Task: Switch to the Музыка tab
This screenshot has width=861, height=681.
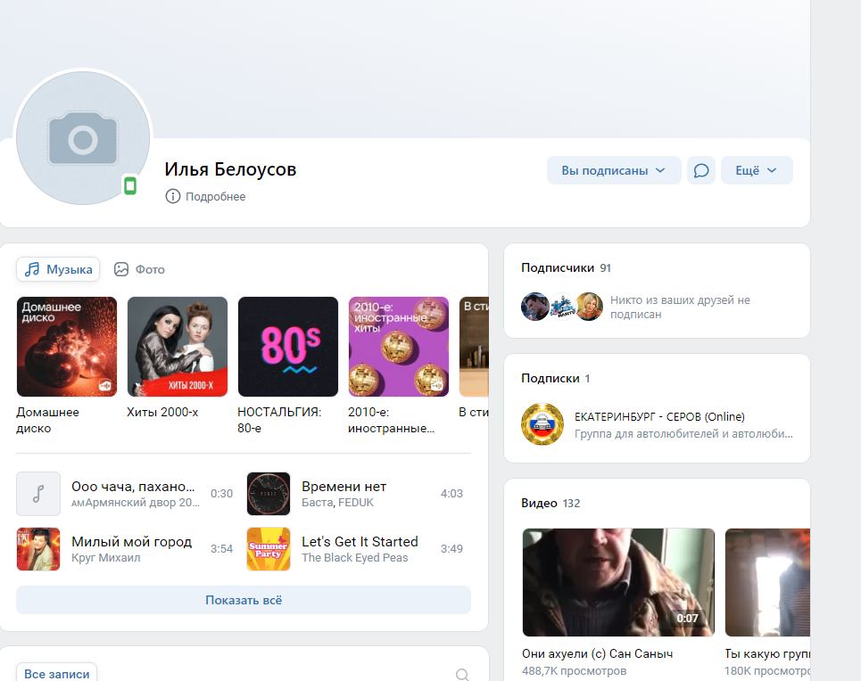Action: tap(58, 269)
